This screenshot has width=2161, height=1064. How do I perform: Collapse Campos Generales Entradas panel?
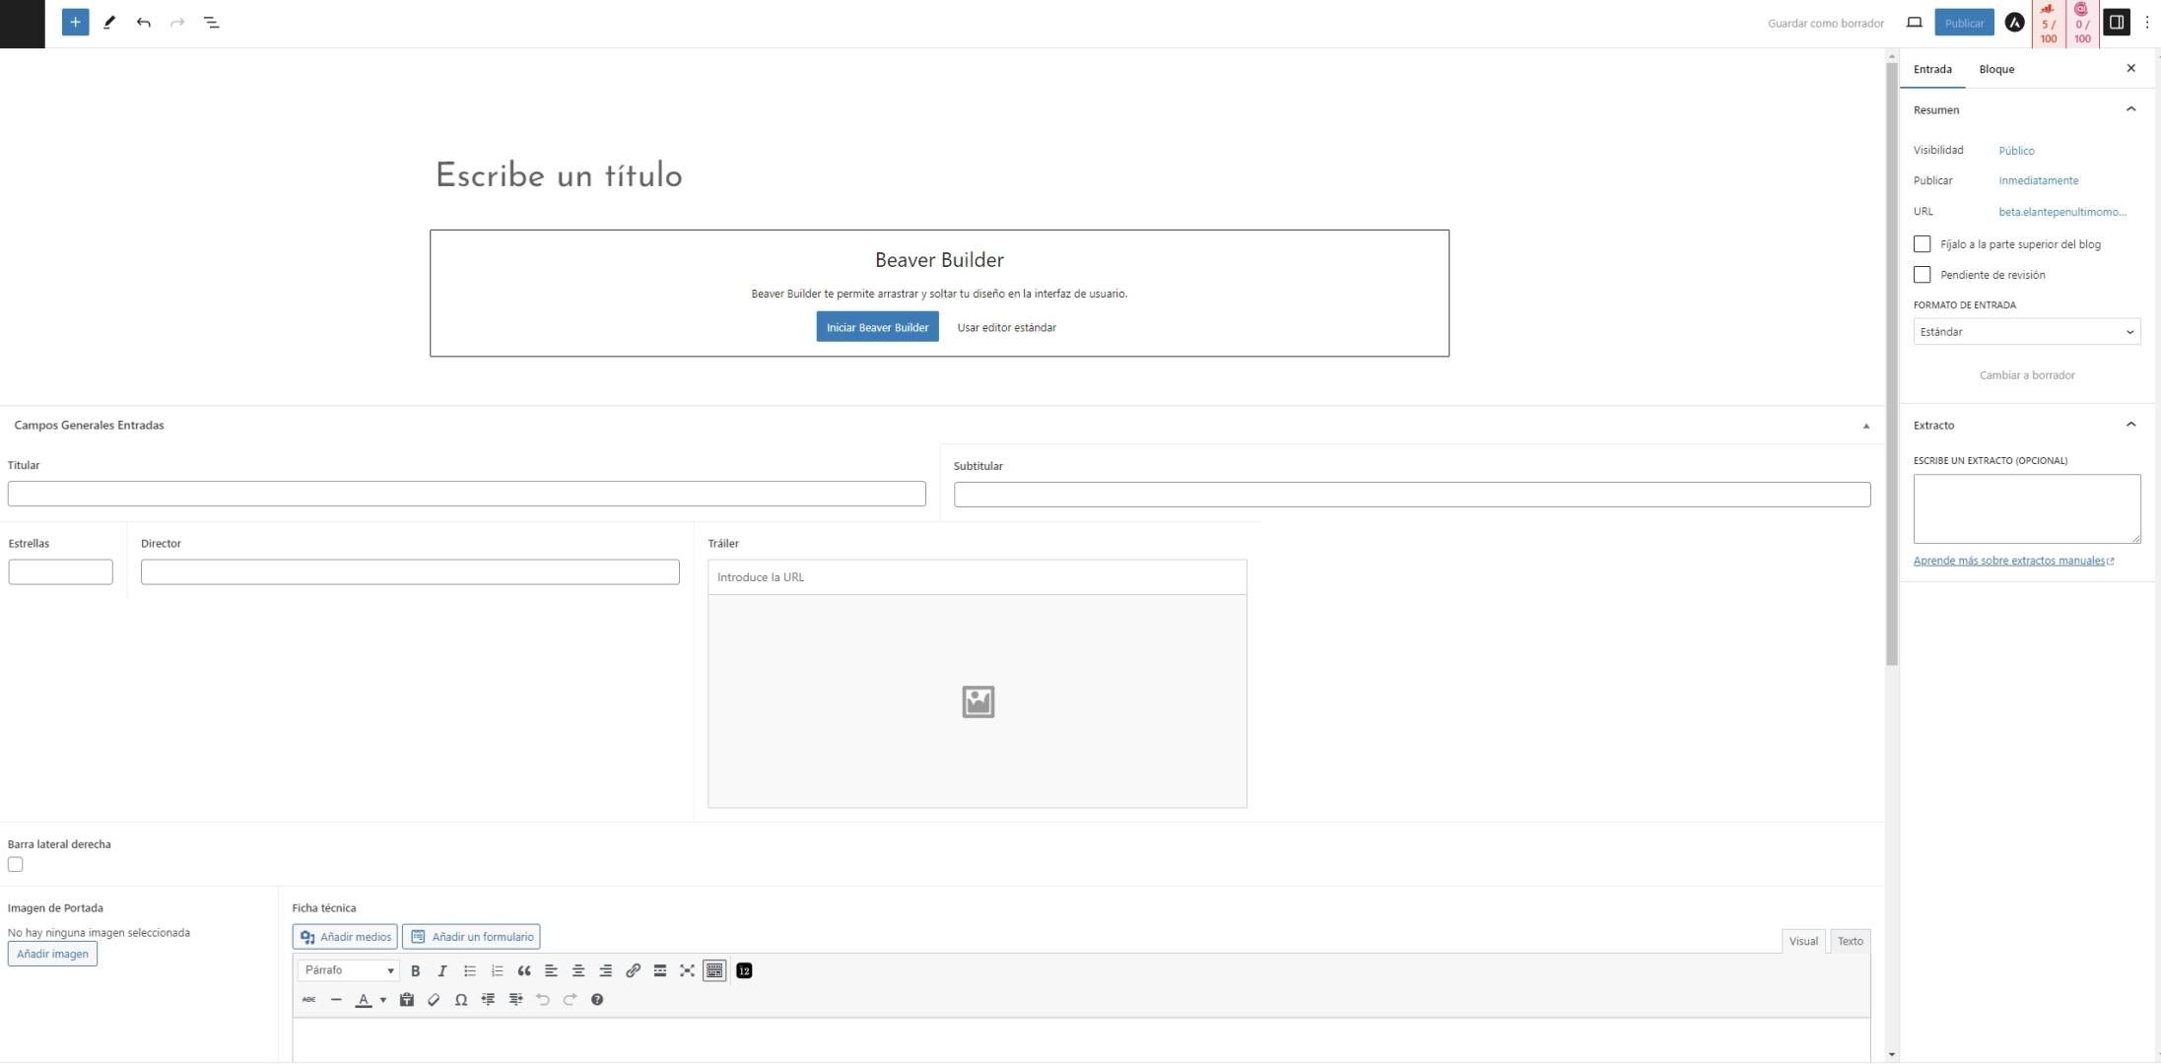click(x=1865, y=426)
